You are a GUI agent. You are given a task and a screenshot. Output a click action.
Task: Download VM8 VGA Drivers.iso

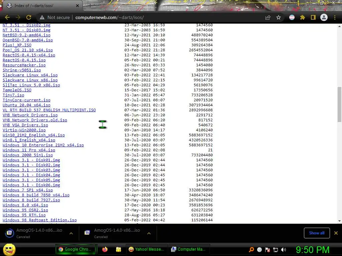[25, 125]
